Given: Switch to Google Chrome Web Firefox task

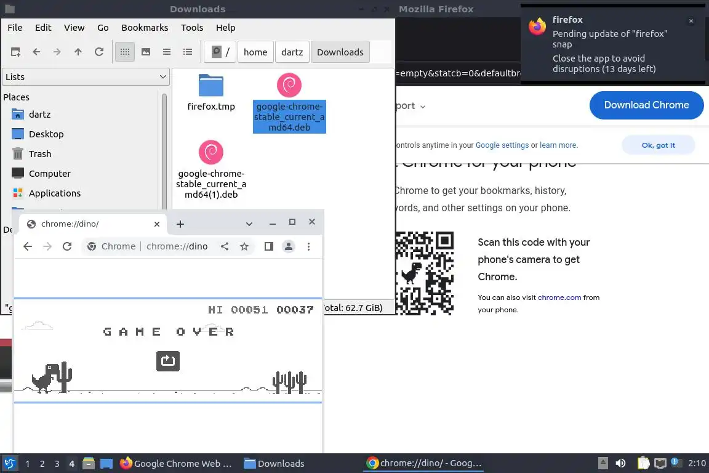Looking at the screenshot, I should tap(177, 464).
